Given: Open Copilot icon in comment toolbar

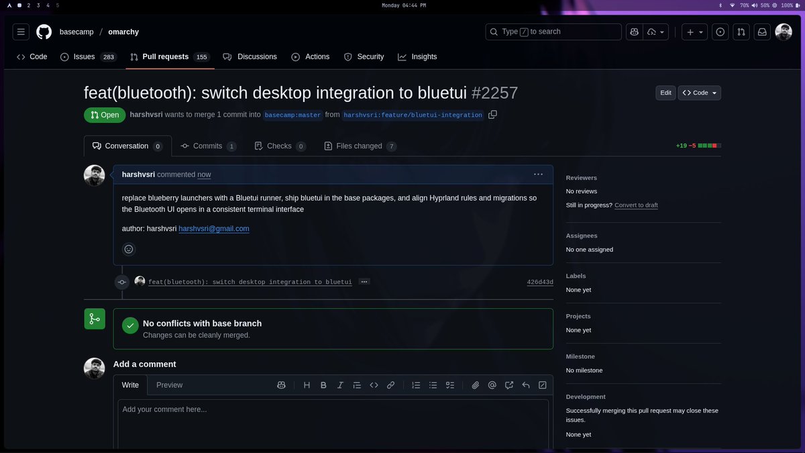Looking at the screenshot, I should tap(281, 385).
